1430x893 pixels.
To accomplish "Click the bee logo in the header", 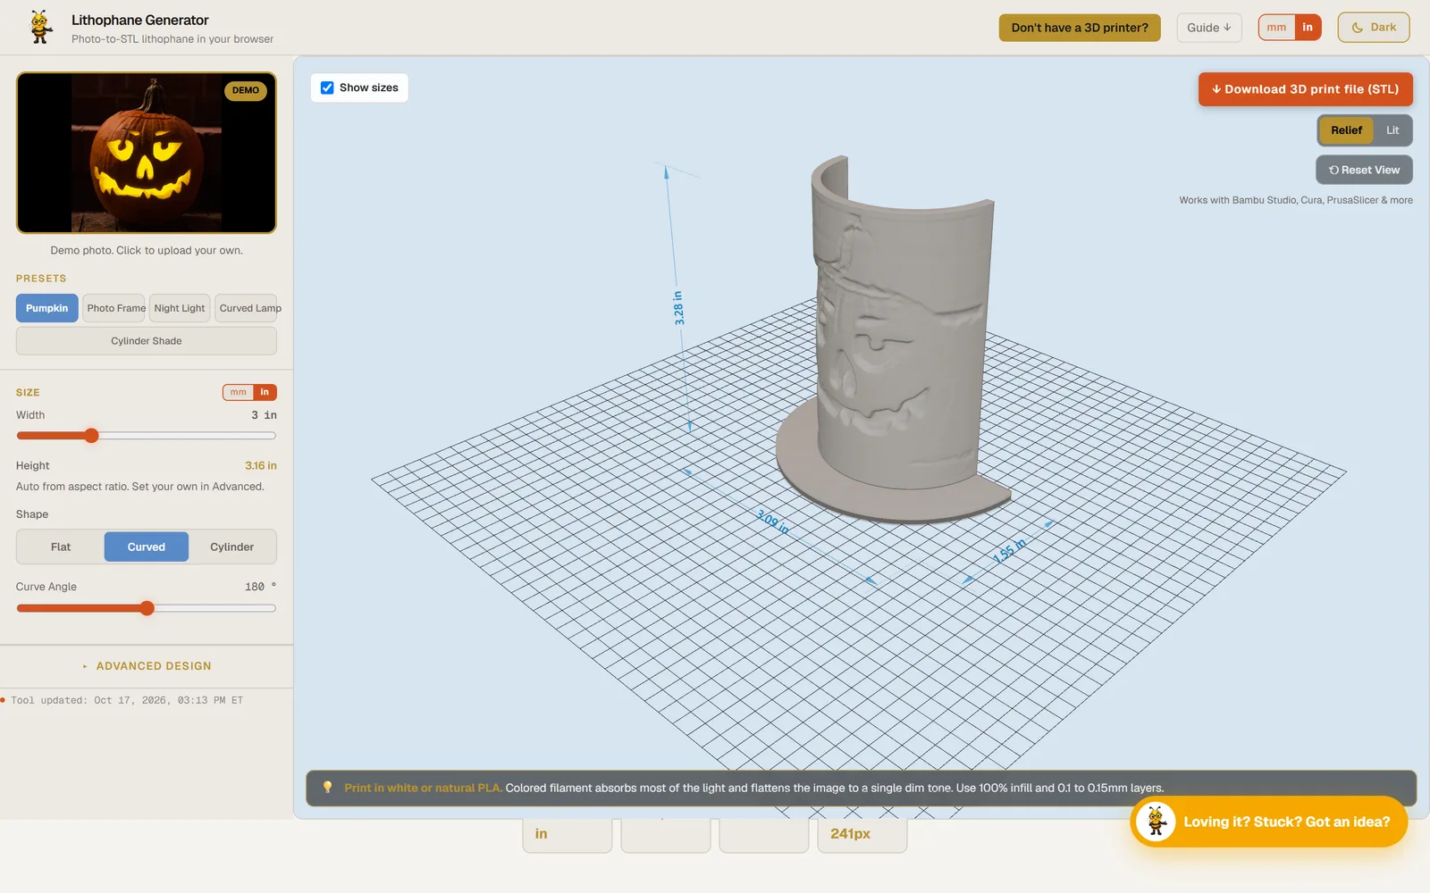I will pyautogui.click(x=40, y=28).
